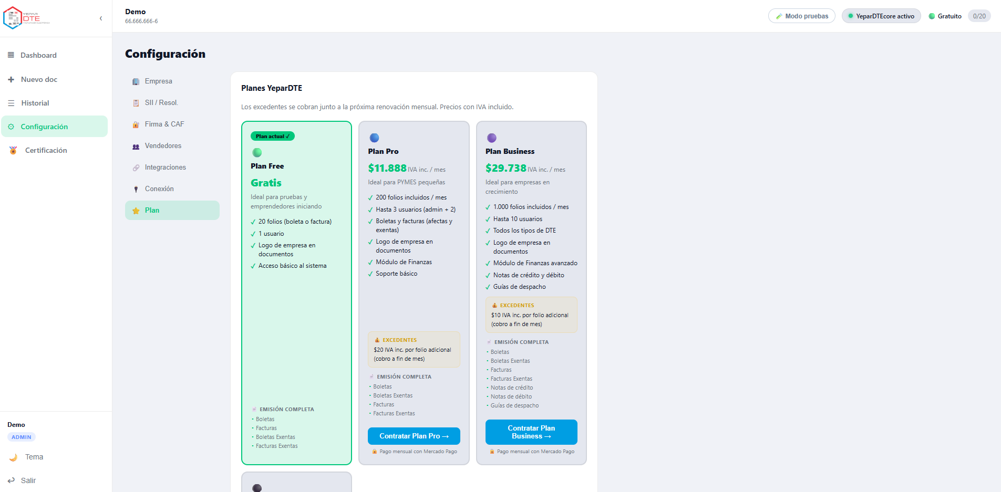Toggle Modo pruebas
This screenshot has width=1001, height=492.
click(802, 16)
